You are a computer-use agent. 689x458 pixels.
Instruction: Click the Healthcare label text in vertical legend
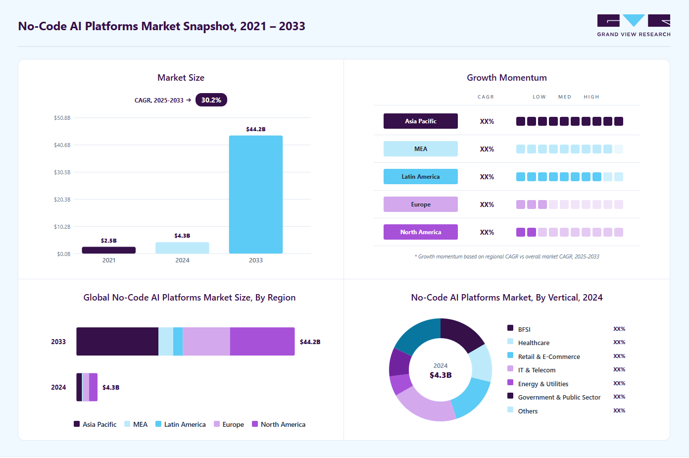(x=534, y=343)
